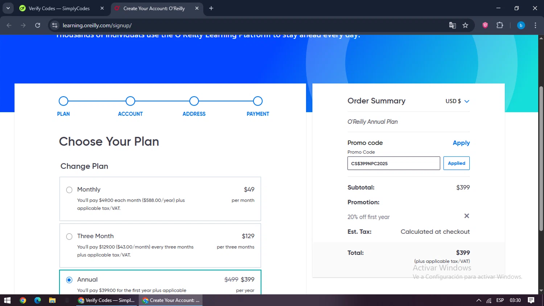
Task: Click the taskbar clock 03:30
Action: [x=515, y=300]
